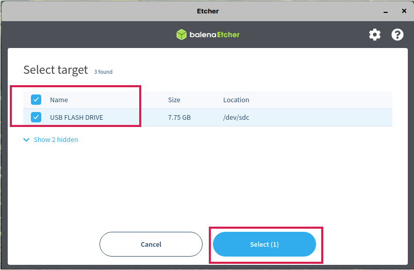Click the Etcher title bar text
Screen dimensions: 414x270
click(208, 11)
